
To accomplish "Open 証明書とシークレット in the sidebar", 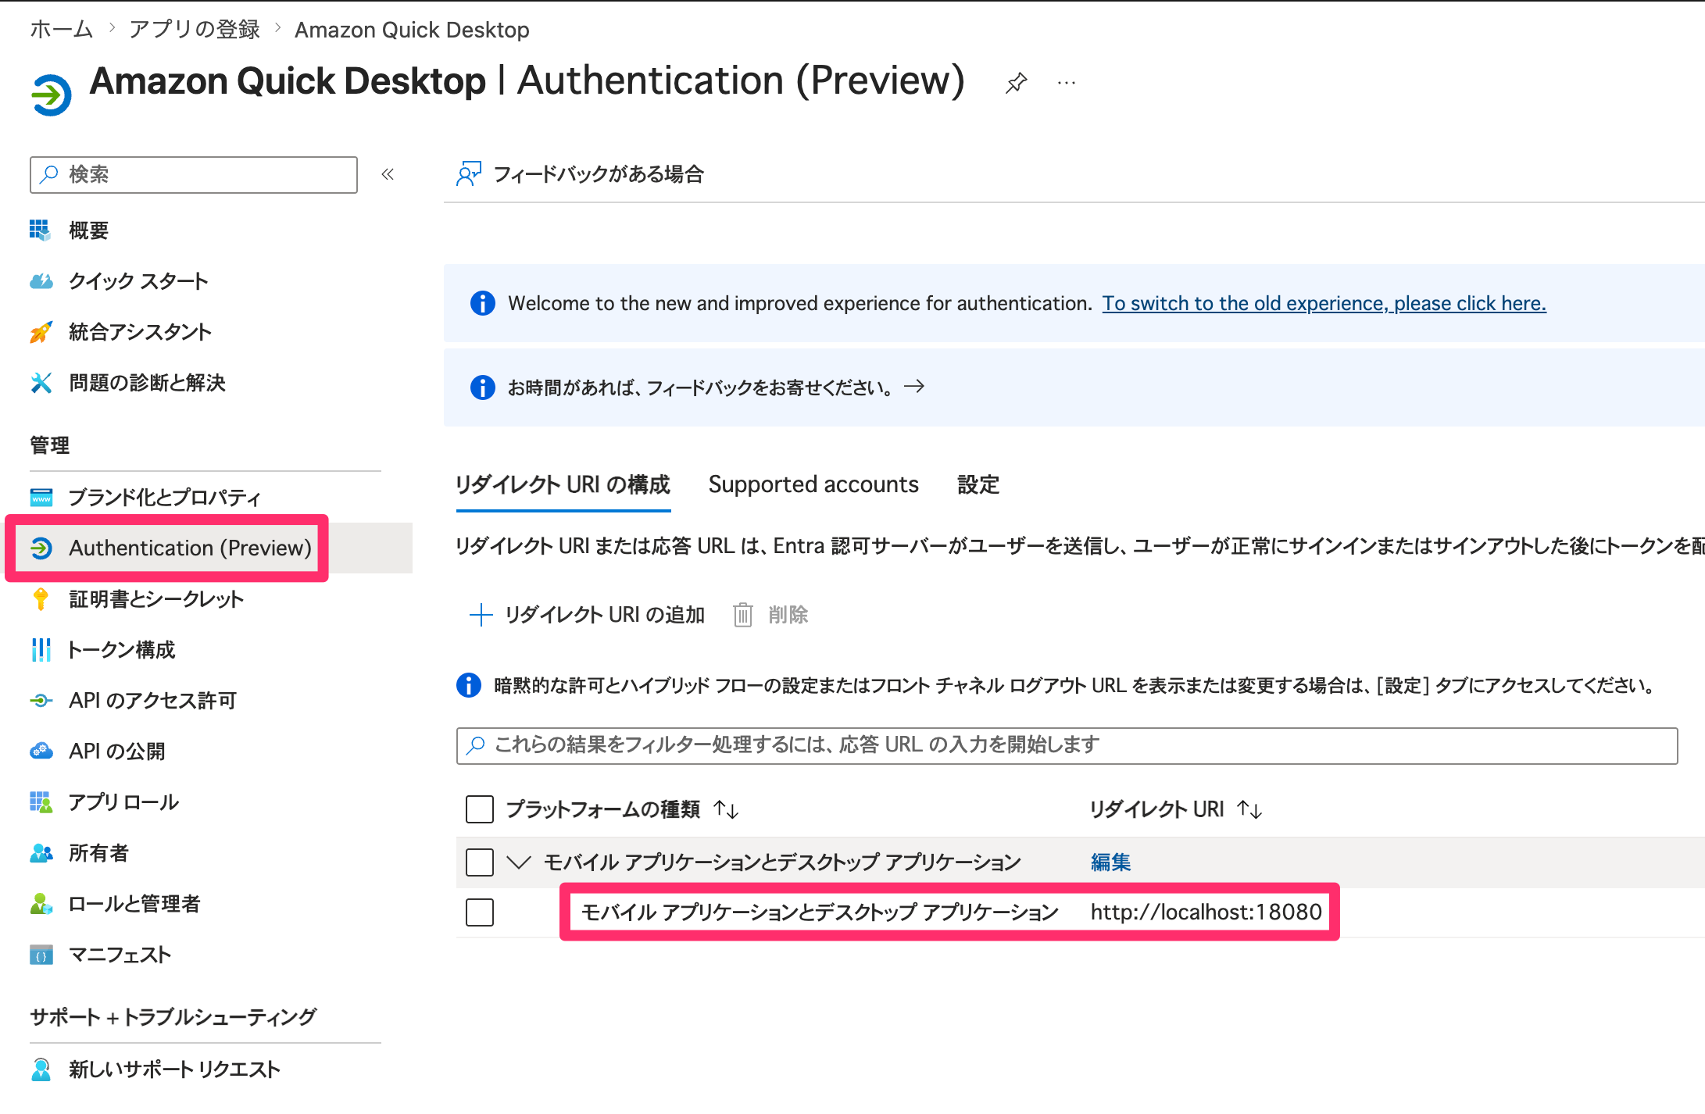I will tap(156, 599).
